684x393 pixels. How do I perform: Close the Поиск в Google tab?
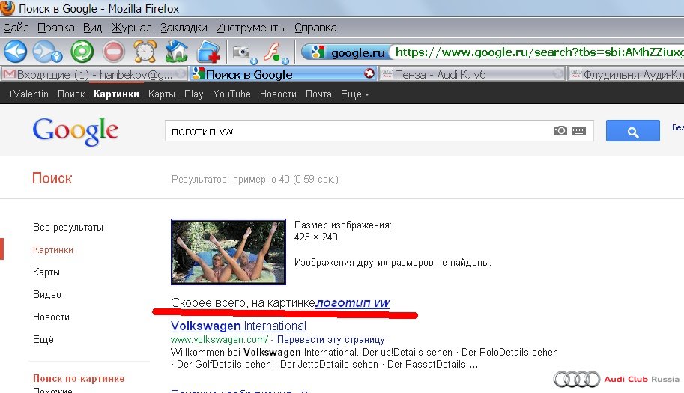coord(369,73)
